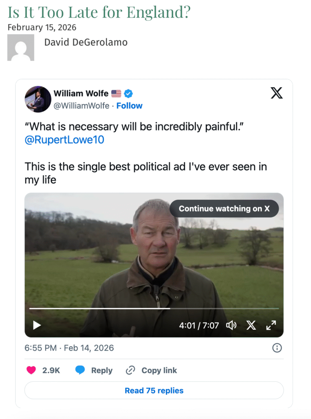Expand video to fullscreen
311x419 pixels.
(271, 325)
